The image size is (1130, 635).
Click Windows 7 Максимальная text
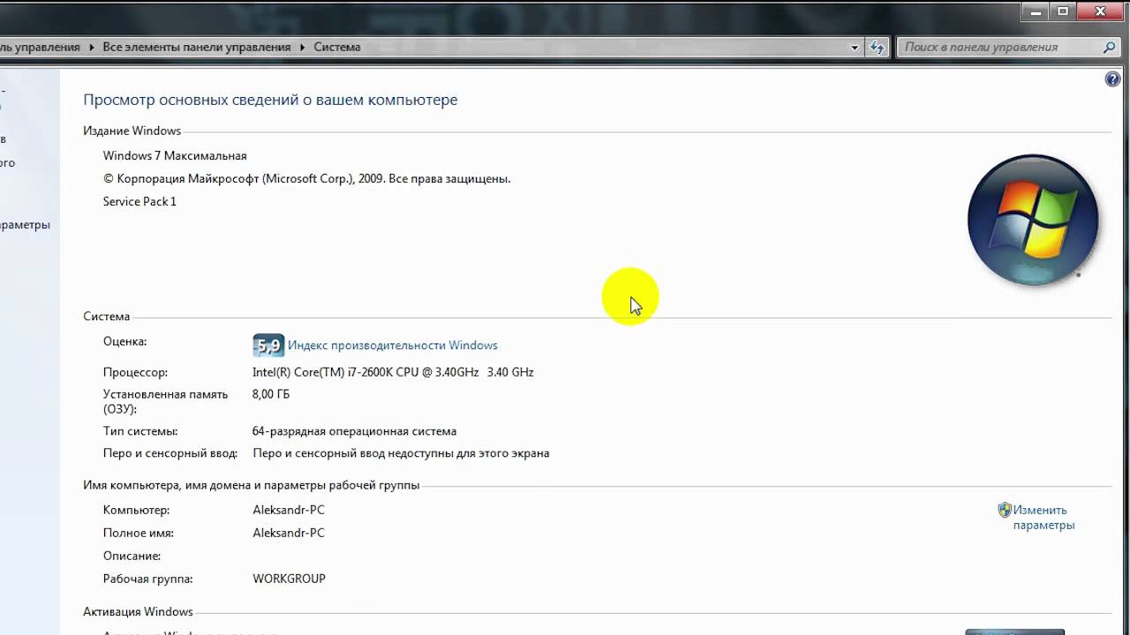pyautogui.click(x=175, y=155)
